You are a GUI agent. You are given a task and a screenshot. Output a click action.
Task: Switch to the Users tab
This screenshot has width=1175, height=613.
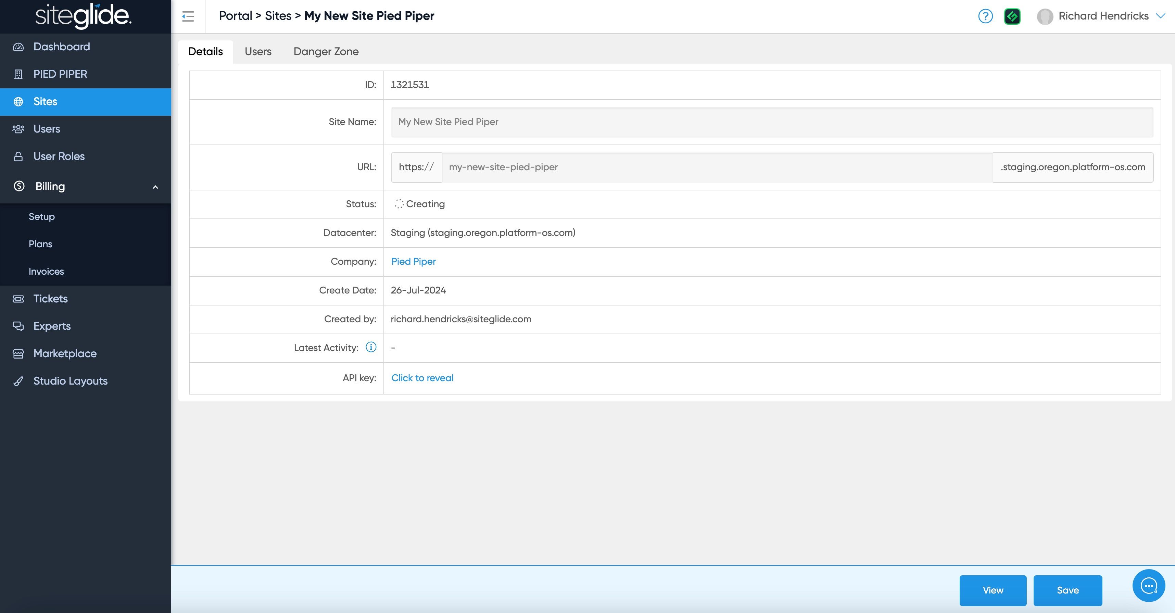tap(258, 51)
